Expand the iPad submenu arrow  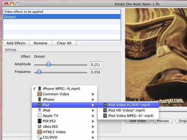tap(93, 105)
